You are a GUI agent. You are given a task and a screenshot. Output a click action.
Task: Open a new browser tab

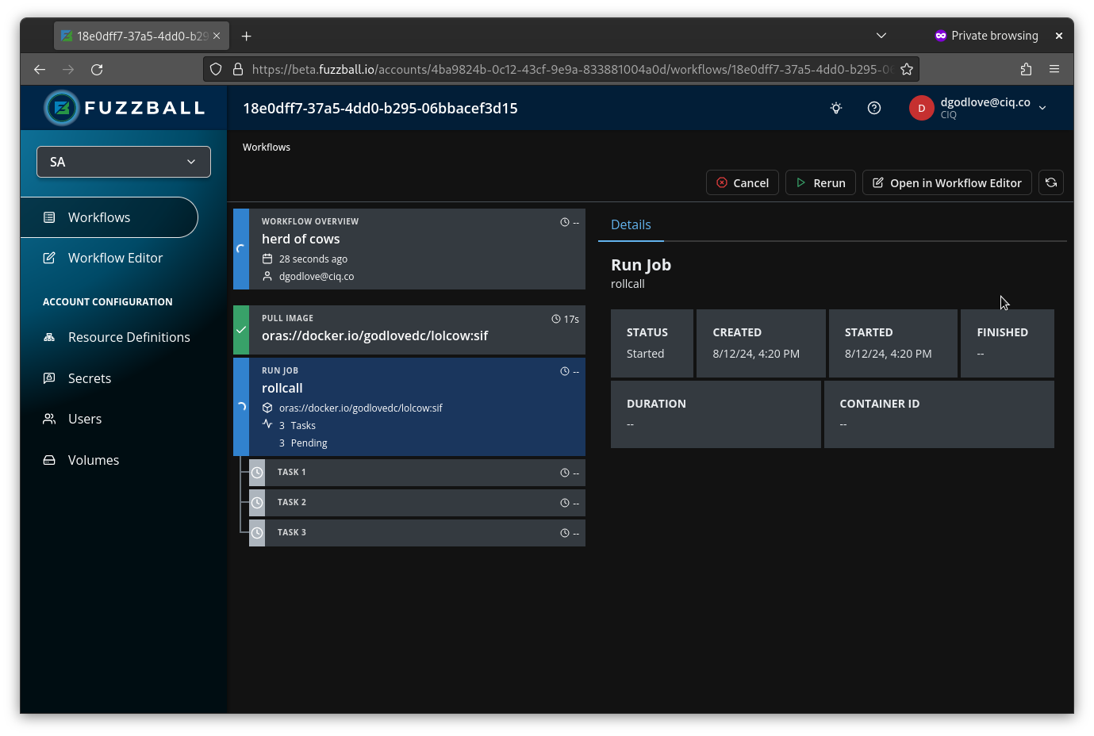pos(247,36)
